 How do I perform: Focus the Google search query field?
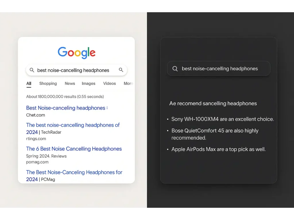pos(76,70)
